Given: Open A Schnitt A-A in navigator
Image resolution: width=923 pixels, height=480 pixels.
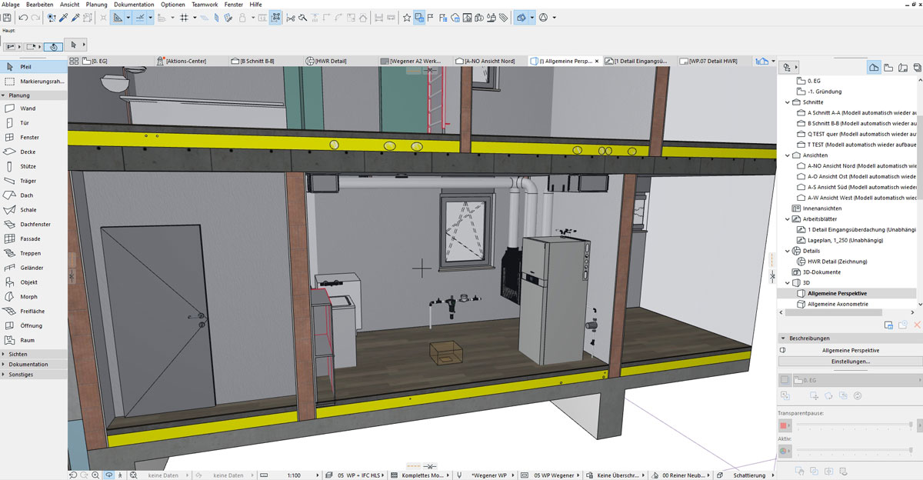Looking at the screenshot, I should [x=856, y=113].
